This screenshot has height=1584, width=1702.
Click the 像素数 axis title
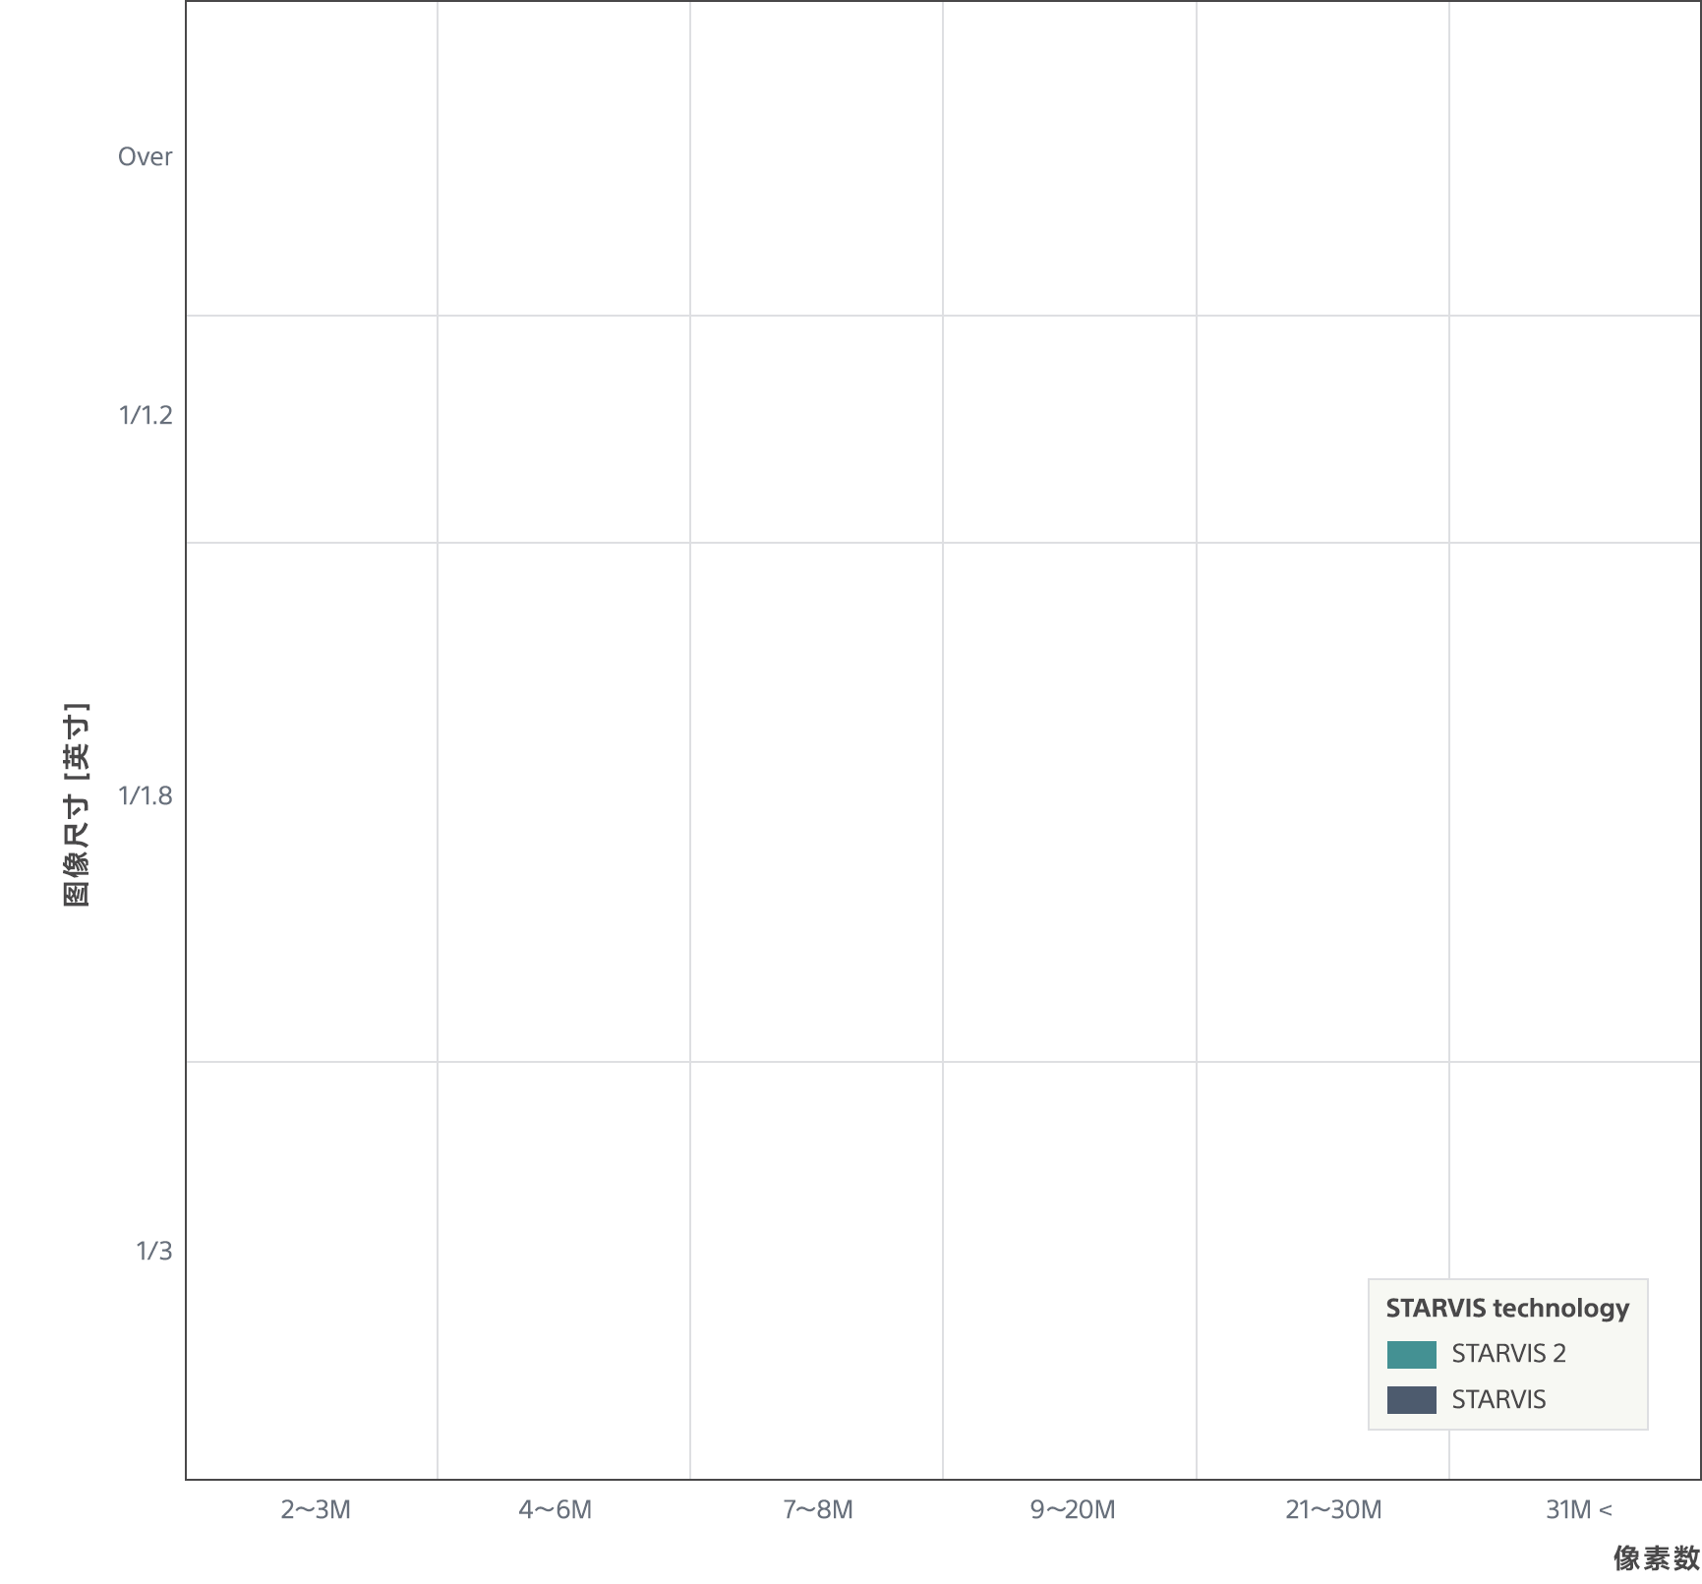click(x=1657, y=1558)
